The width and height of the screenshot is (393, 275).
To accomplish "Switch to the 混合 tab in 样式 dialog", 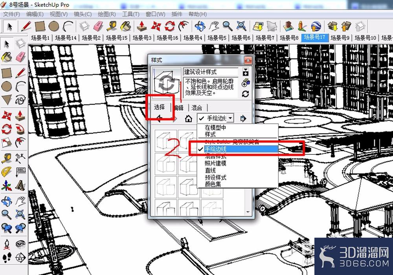I will 197,108.
